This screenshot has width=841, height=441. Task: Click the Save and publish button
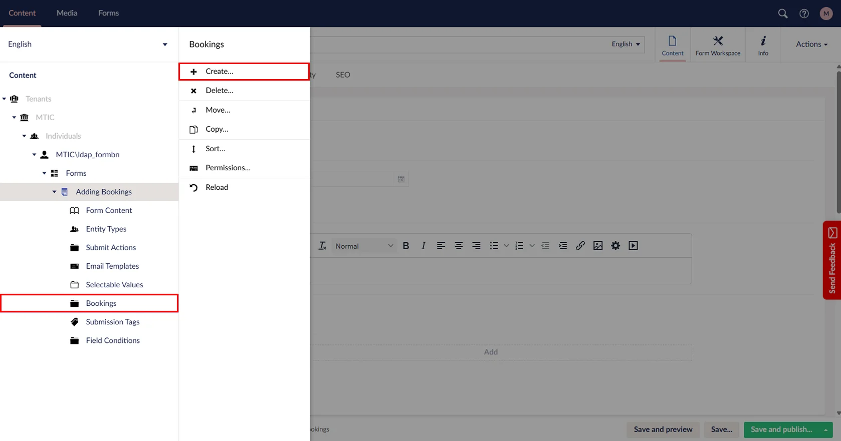[x=781, y=429]
